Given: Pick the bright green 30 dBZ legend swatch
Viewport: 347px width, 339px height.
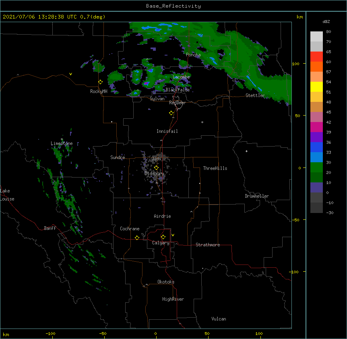Looking at the screenshot, I should pos(316,167).
